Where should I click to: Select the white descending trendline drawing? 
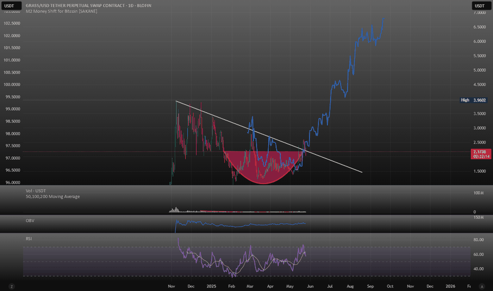click(x=269, y=137)
